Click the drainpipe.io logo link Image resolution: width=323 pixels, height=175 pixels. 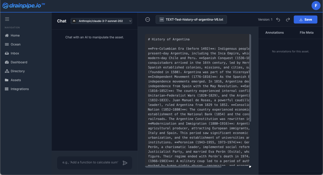[24, 5]
